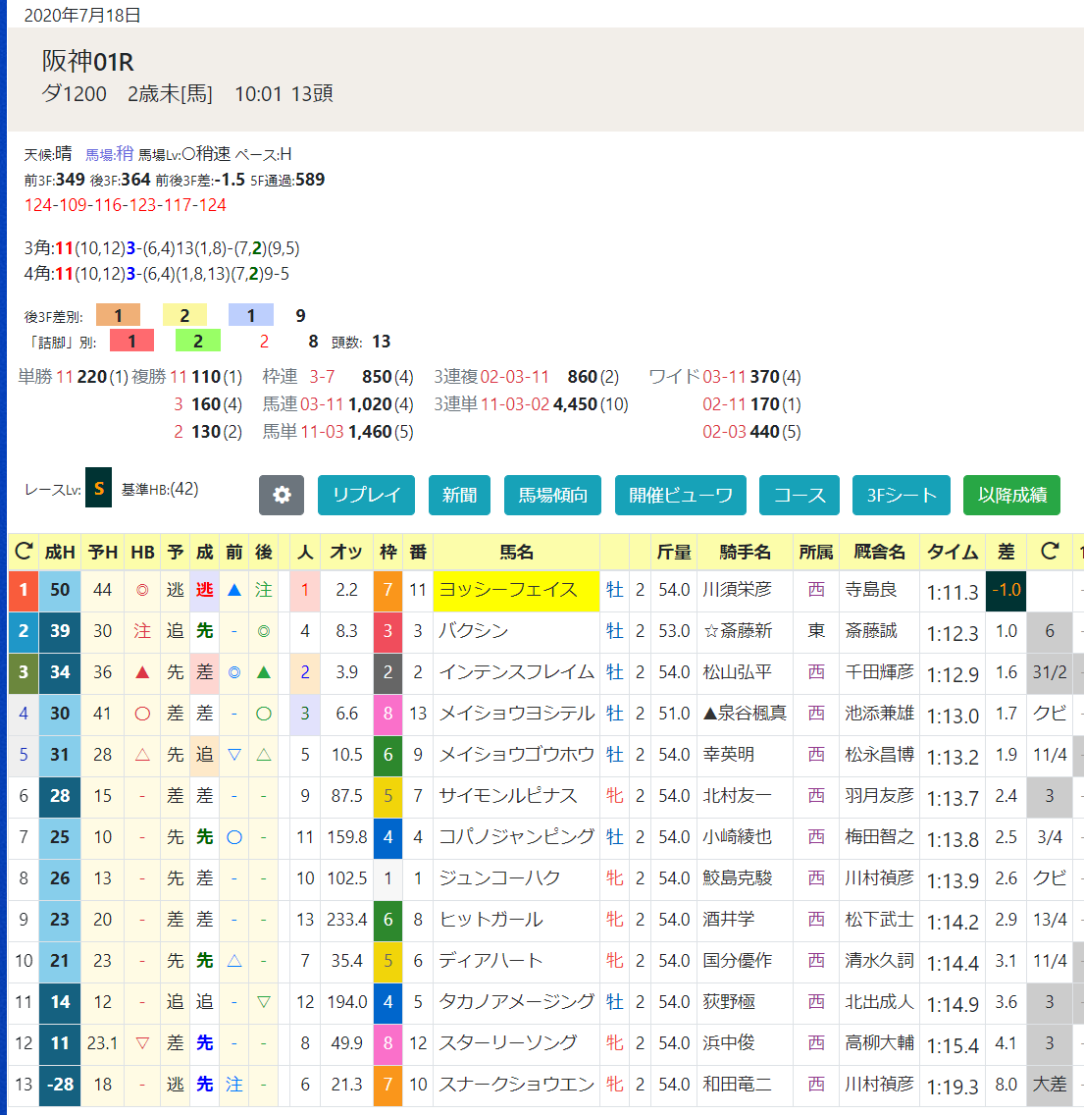The height and width of the screenshot is (1115, 1084).
Task: Select horse スナークショウエン
Action: click(x=516, y=1085)
